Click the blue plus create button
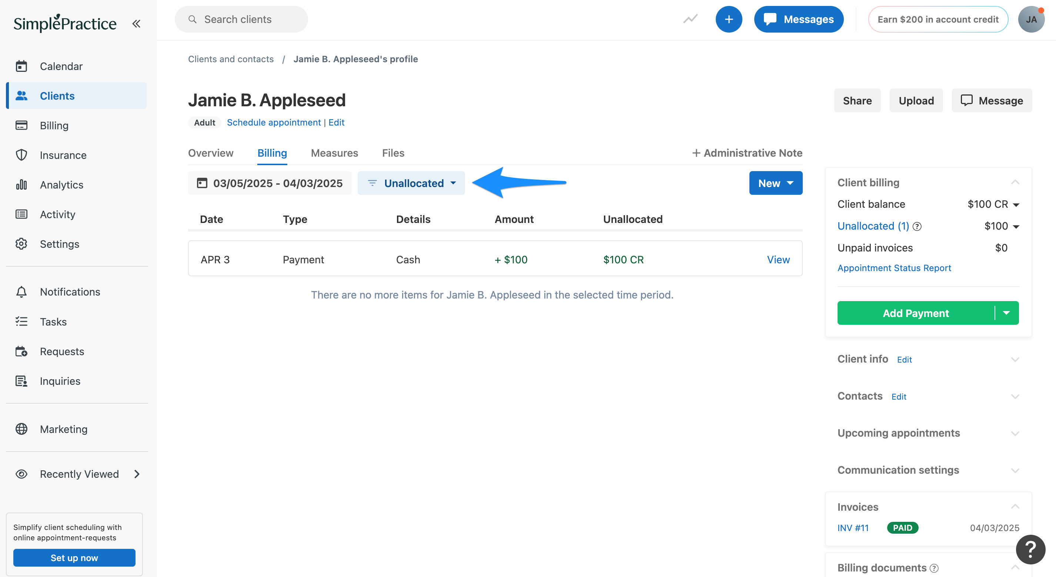This screenshot has width=1056, height=577. click(728, 19)
